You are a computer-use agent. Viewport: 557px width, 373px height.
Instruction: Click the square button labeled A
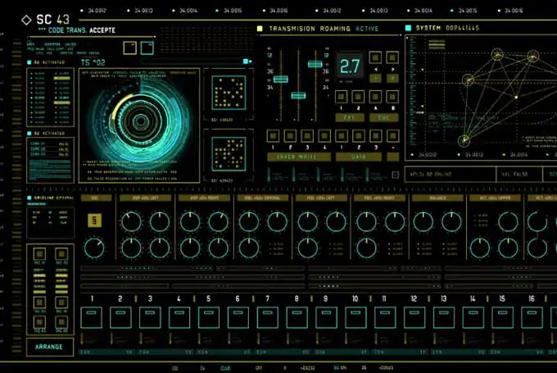pos(375,97)
